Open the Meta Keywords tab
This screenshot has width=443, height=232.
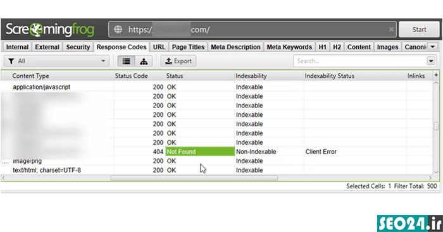click(x=289, y=47)
